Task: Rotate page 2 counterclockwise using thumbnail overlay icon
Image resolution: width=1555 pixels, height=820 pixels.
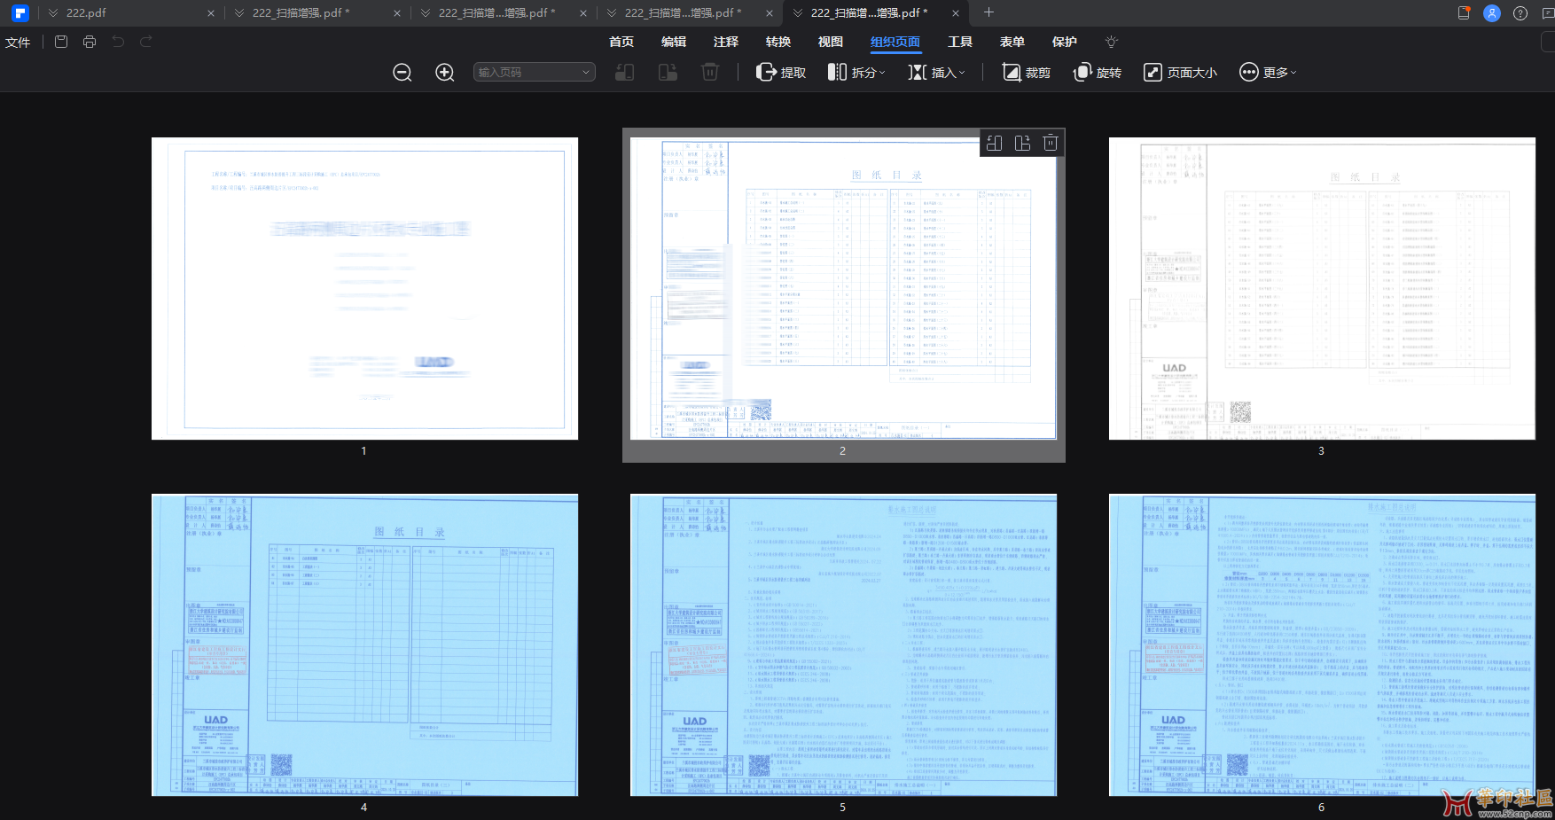Action: pos(995,143)
